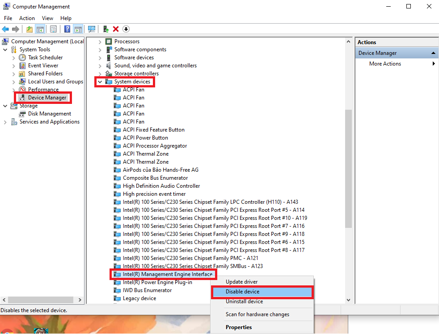Expand the Shared Folders node
439x334 pixels.
click(x=14, y=74)
